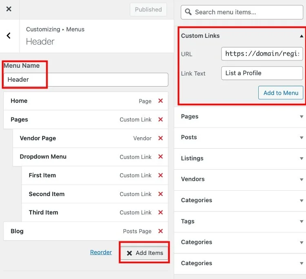This screenshot has height=279, width=306.
Task: Click the Add Items button
Action: pyautogui.click(x=144, y=253)
